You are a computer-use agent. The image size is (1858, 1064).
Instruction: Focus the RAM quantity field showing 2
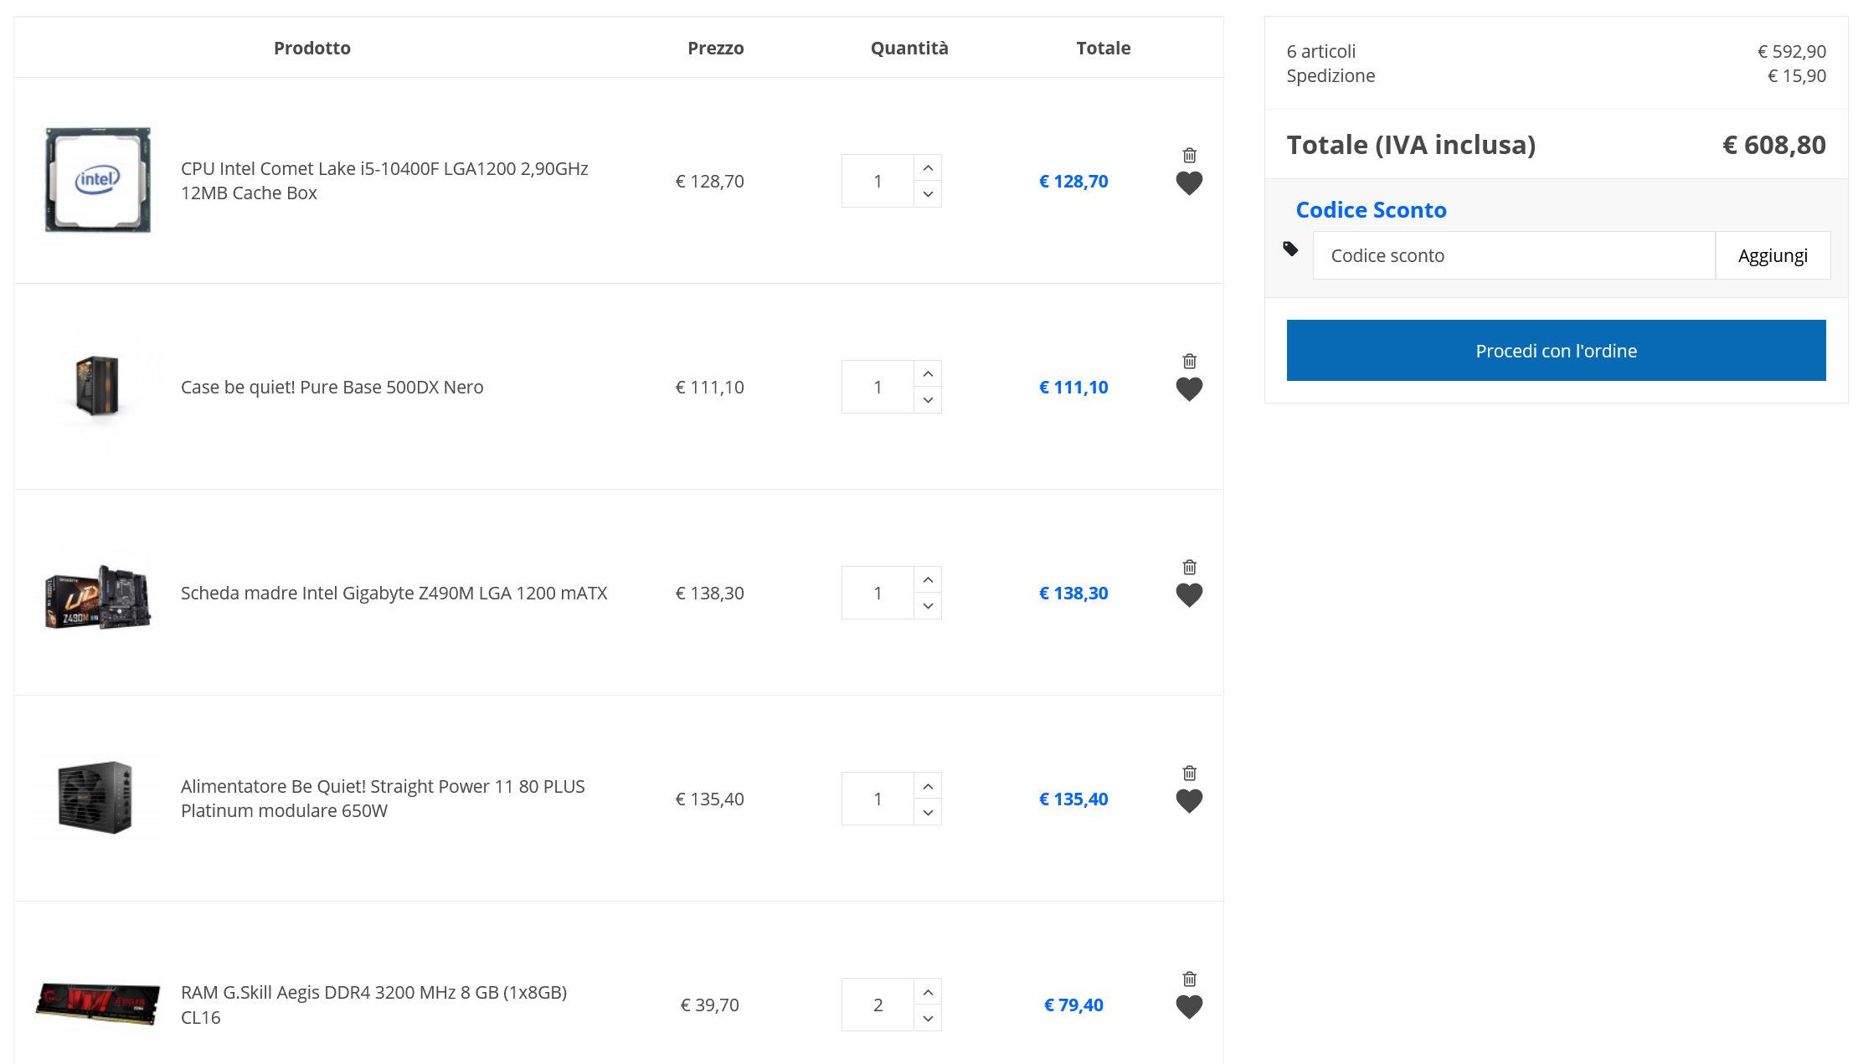pos(878,1005)
